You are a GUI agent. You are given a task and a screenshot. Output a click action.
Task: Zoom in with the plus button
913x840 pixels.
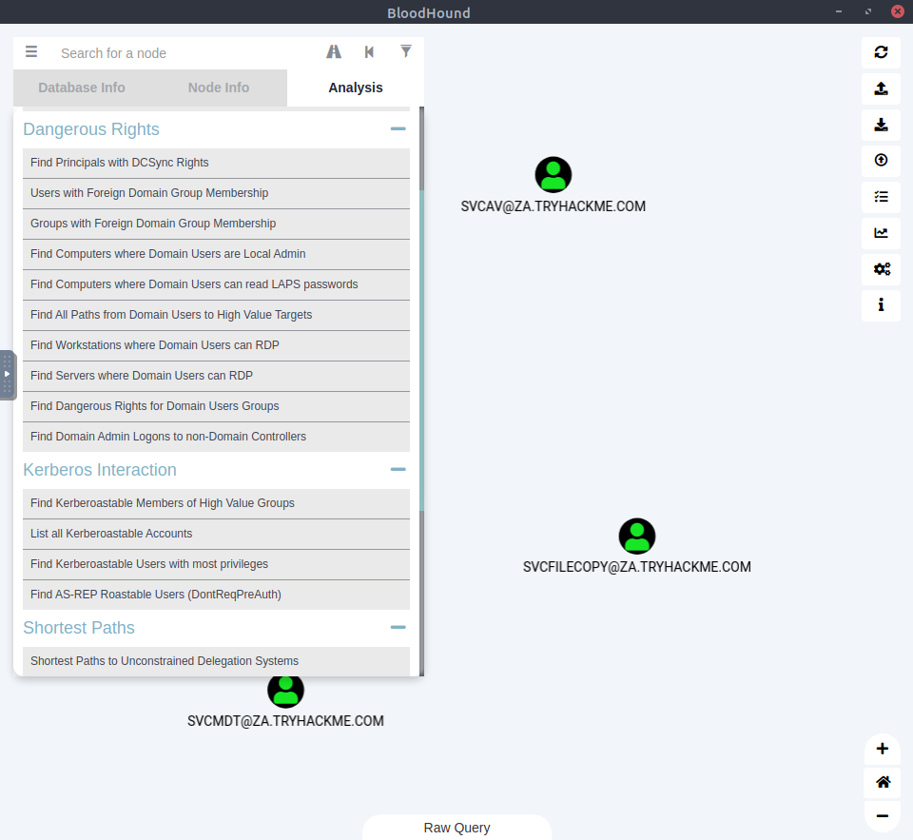tap(882, 749)
